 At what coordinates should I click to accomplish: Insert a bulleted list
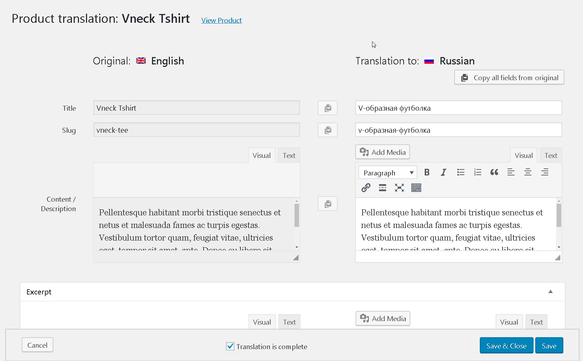[x=461, y=172]
